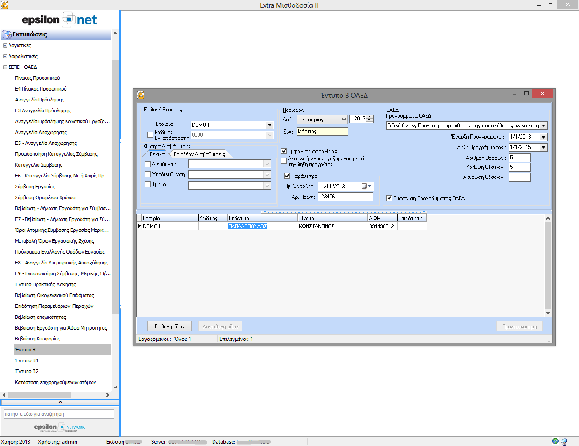Uncheck Εμφάνιση Προγράμματος ΟΑΕΔ checkbox
Viewport: 579px width, 446px height.
pos(389,198)
